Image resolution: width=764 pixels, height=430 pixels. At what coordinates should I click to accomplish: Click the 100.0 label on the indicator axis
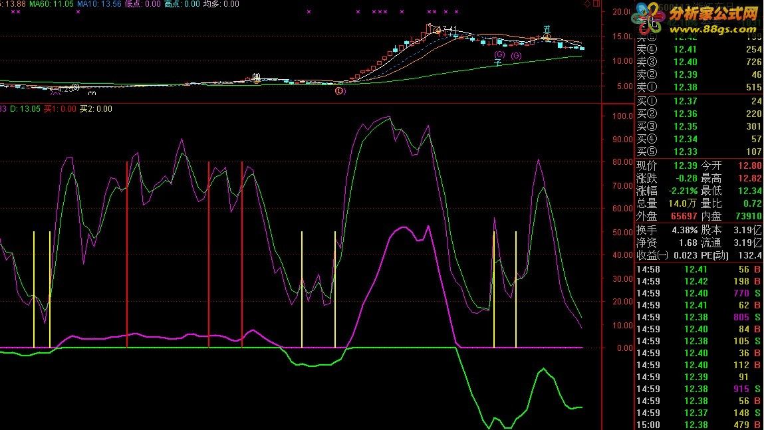click(x=622, y=116)
